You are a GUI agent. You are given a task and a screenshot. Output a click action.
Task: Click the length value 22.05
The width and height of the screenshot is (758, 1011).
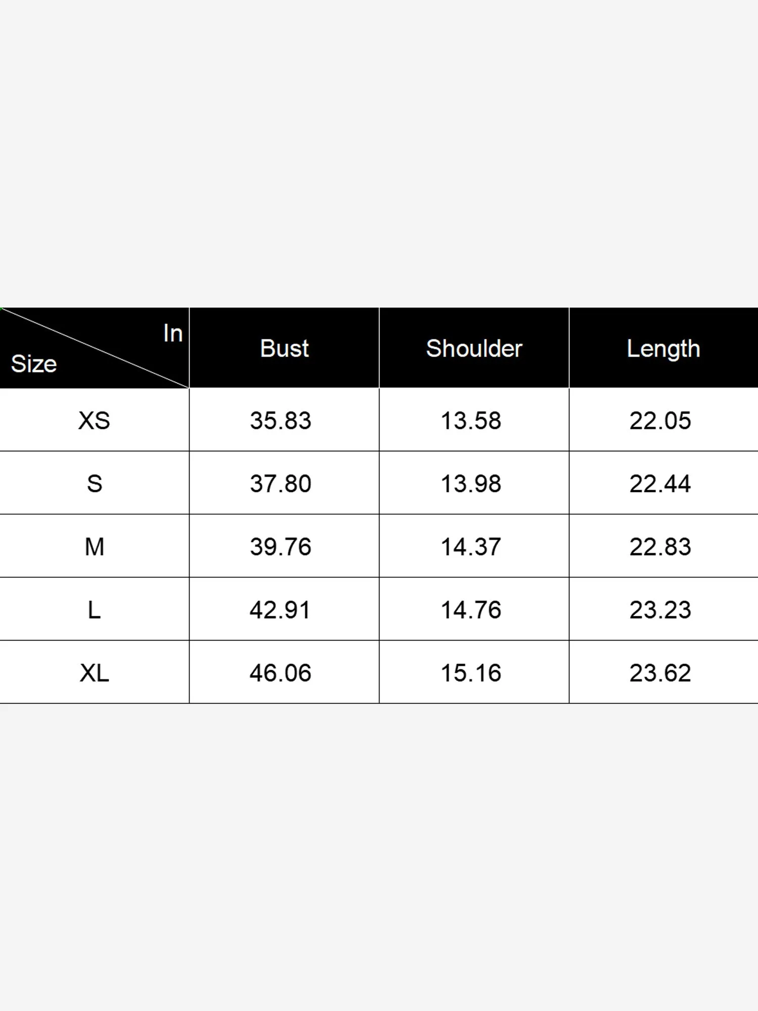pos(660,421)
